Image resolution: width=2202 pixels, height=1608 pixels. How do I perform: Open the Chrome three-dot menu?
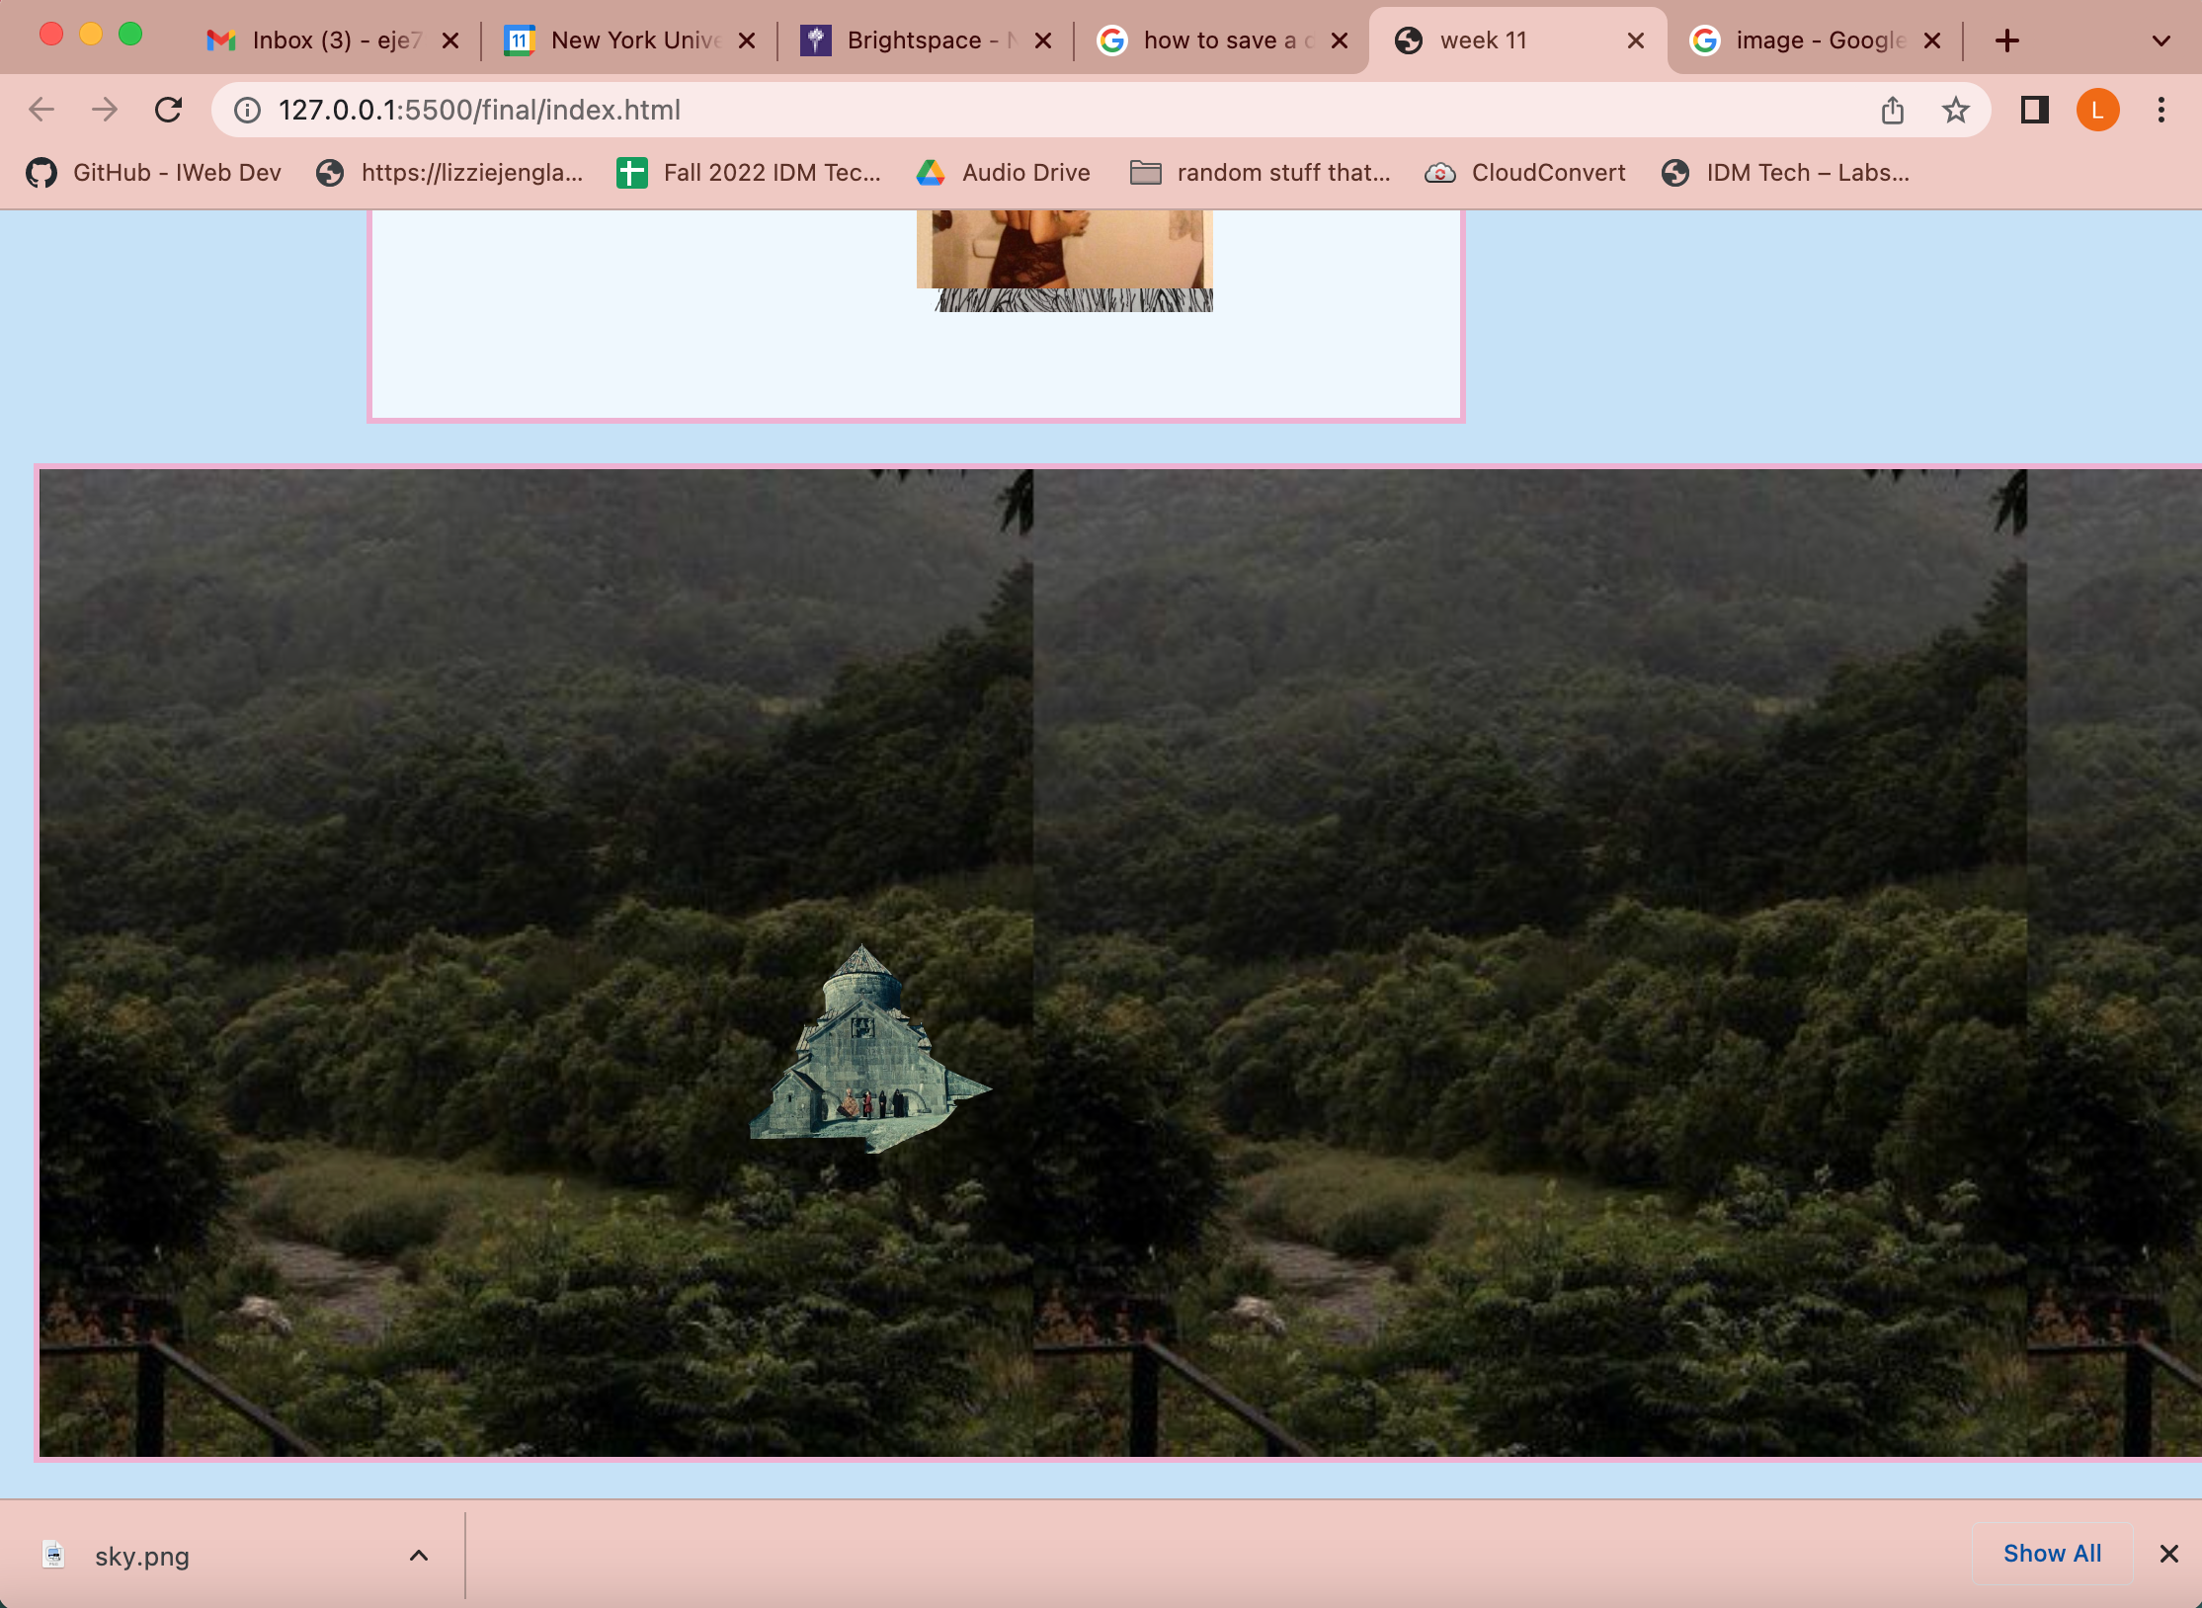click(2161, 110)
